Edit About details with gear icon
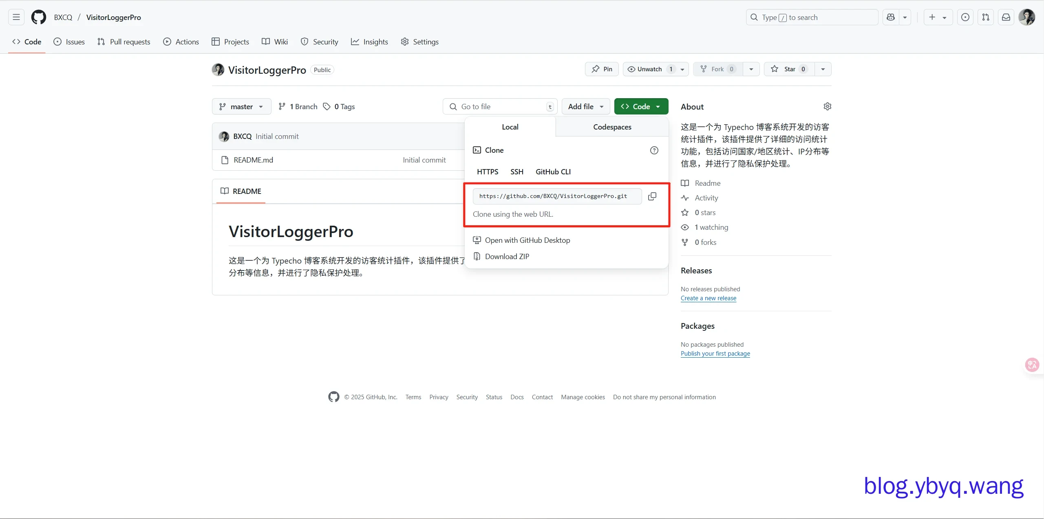 tap(827, 106)
